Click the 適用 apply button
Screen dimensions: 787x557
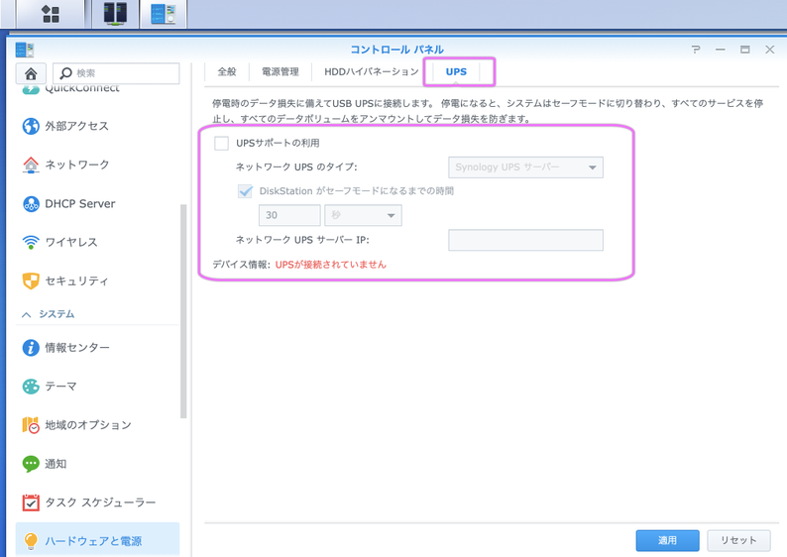point(667,540)
